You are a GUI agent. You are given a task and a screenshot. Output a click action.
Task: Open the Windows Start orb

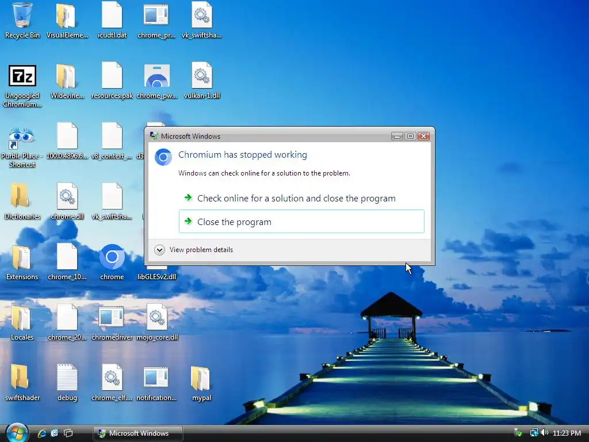(x=17, y=433)
